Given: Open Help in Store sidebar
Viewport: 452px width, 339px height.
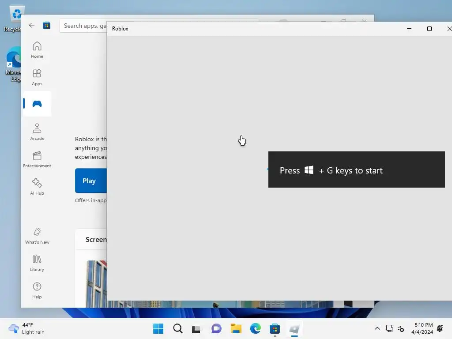Looking at the screenshot, I should pos(37,291).
